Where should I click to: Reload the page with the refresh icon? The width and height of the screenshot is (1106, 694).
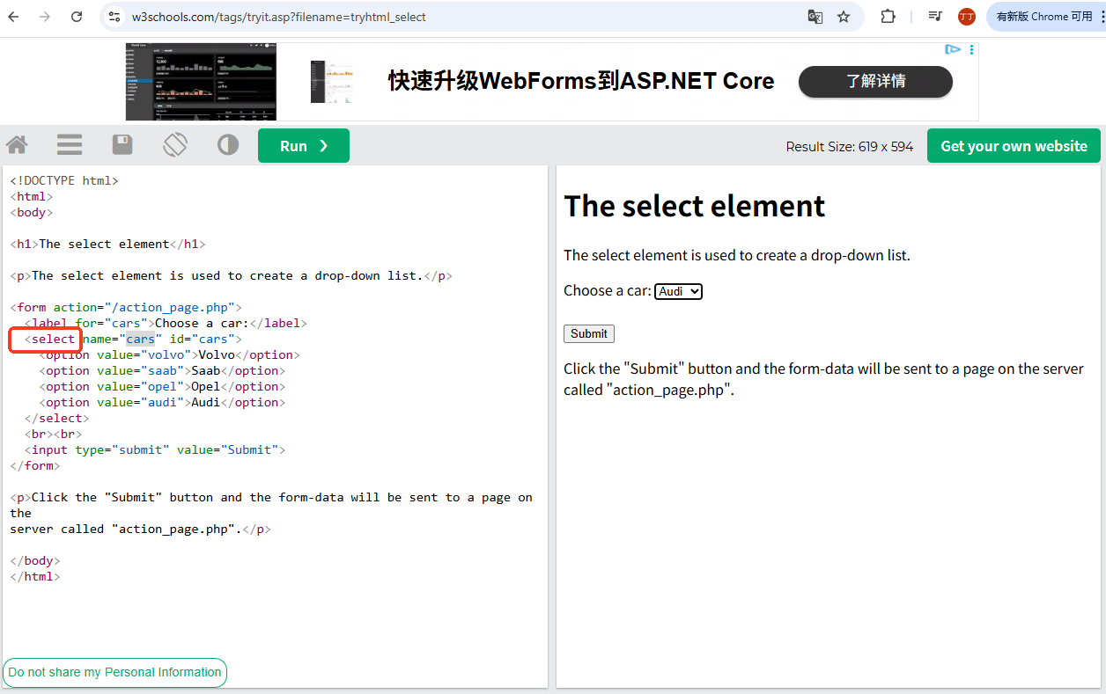[77, 16]
